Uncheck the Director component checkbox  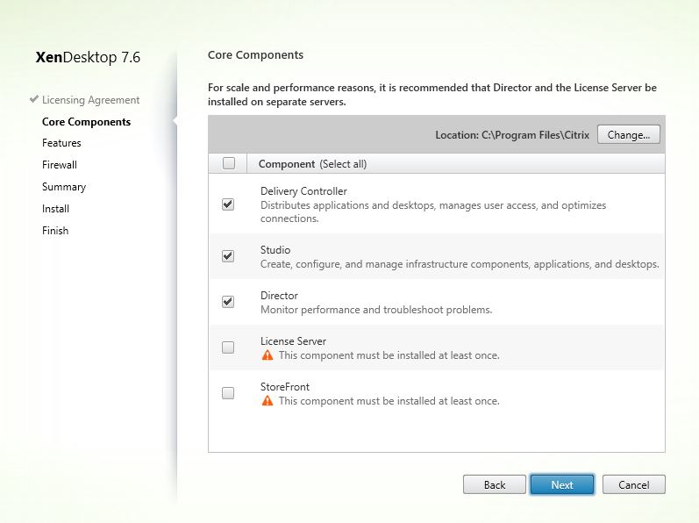(228, 302)
